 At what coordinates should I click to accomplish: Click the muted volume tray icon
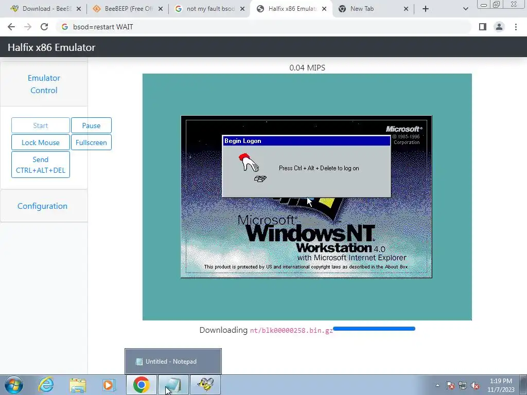click(x=475, y=385)
